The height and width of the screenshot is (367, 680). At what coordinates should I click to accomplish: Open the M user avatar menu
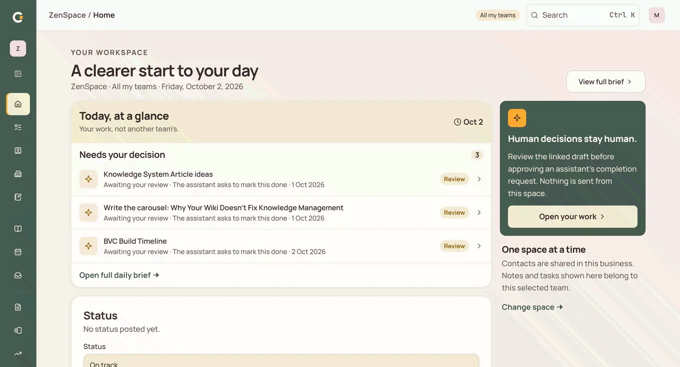tap(657, 15)
